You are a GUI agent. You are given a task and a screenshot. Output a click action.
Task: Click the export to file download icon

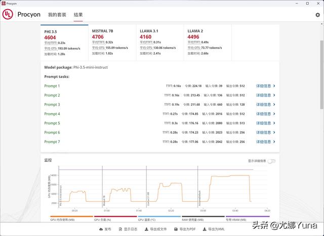pyautogui.click(x=146, y=229)
